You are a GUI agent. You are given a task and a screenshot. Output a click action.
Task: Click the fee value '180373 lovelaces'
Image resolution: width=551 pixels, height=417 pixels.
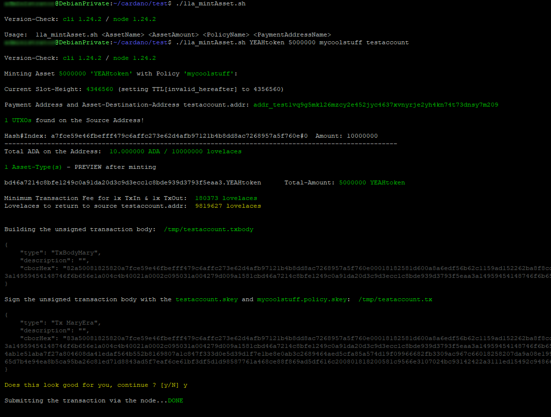[x=226, y=199]
